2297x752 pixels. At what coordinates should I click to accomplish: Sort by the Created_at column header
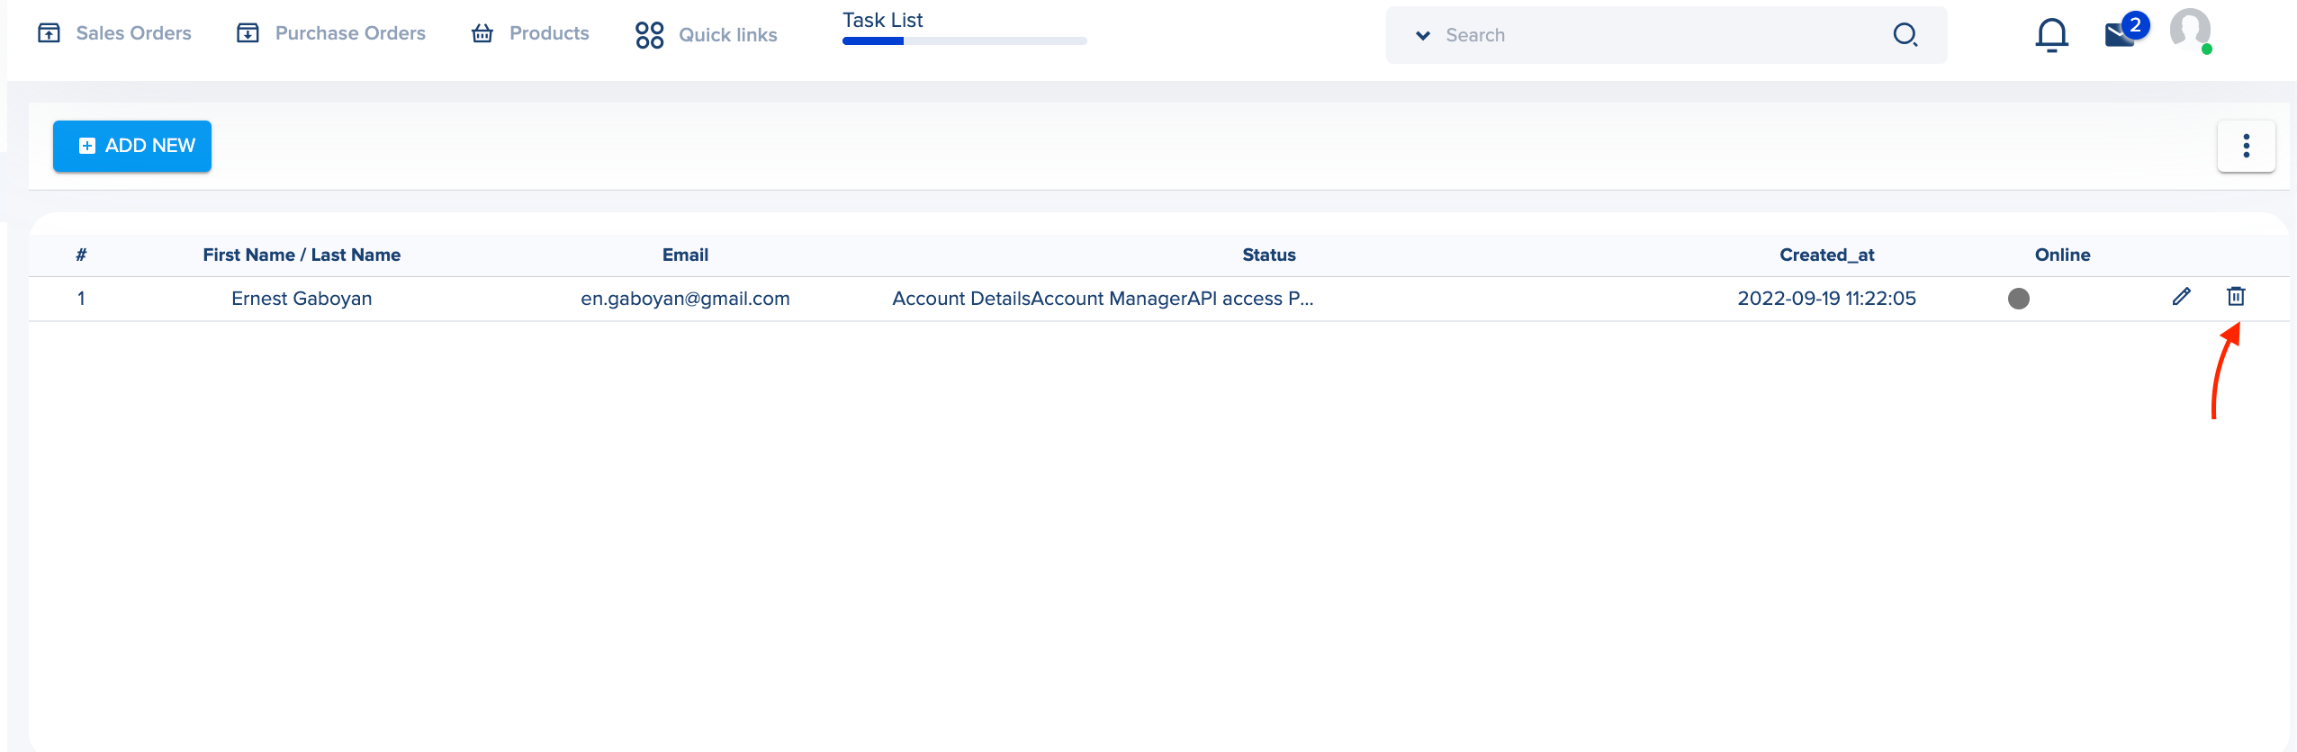pyautogui.click(x=1826, y=255)
